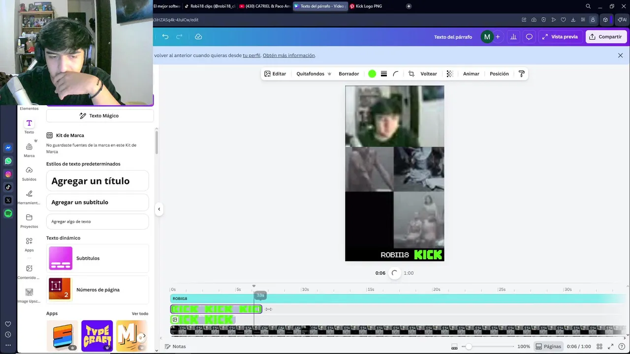Click Agregar un subtítulo
630x354 pixels.
[x=97, y=202]
